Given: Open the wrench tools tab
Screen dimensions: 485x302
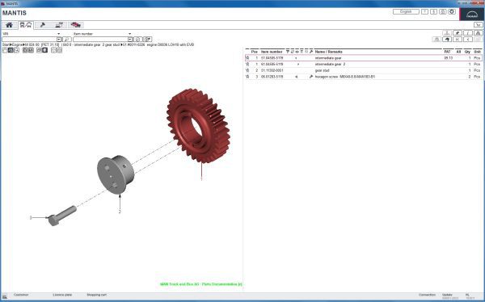Looking at the screenshot, I should 42,25.
